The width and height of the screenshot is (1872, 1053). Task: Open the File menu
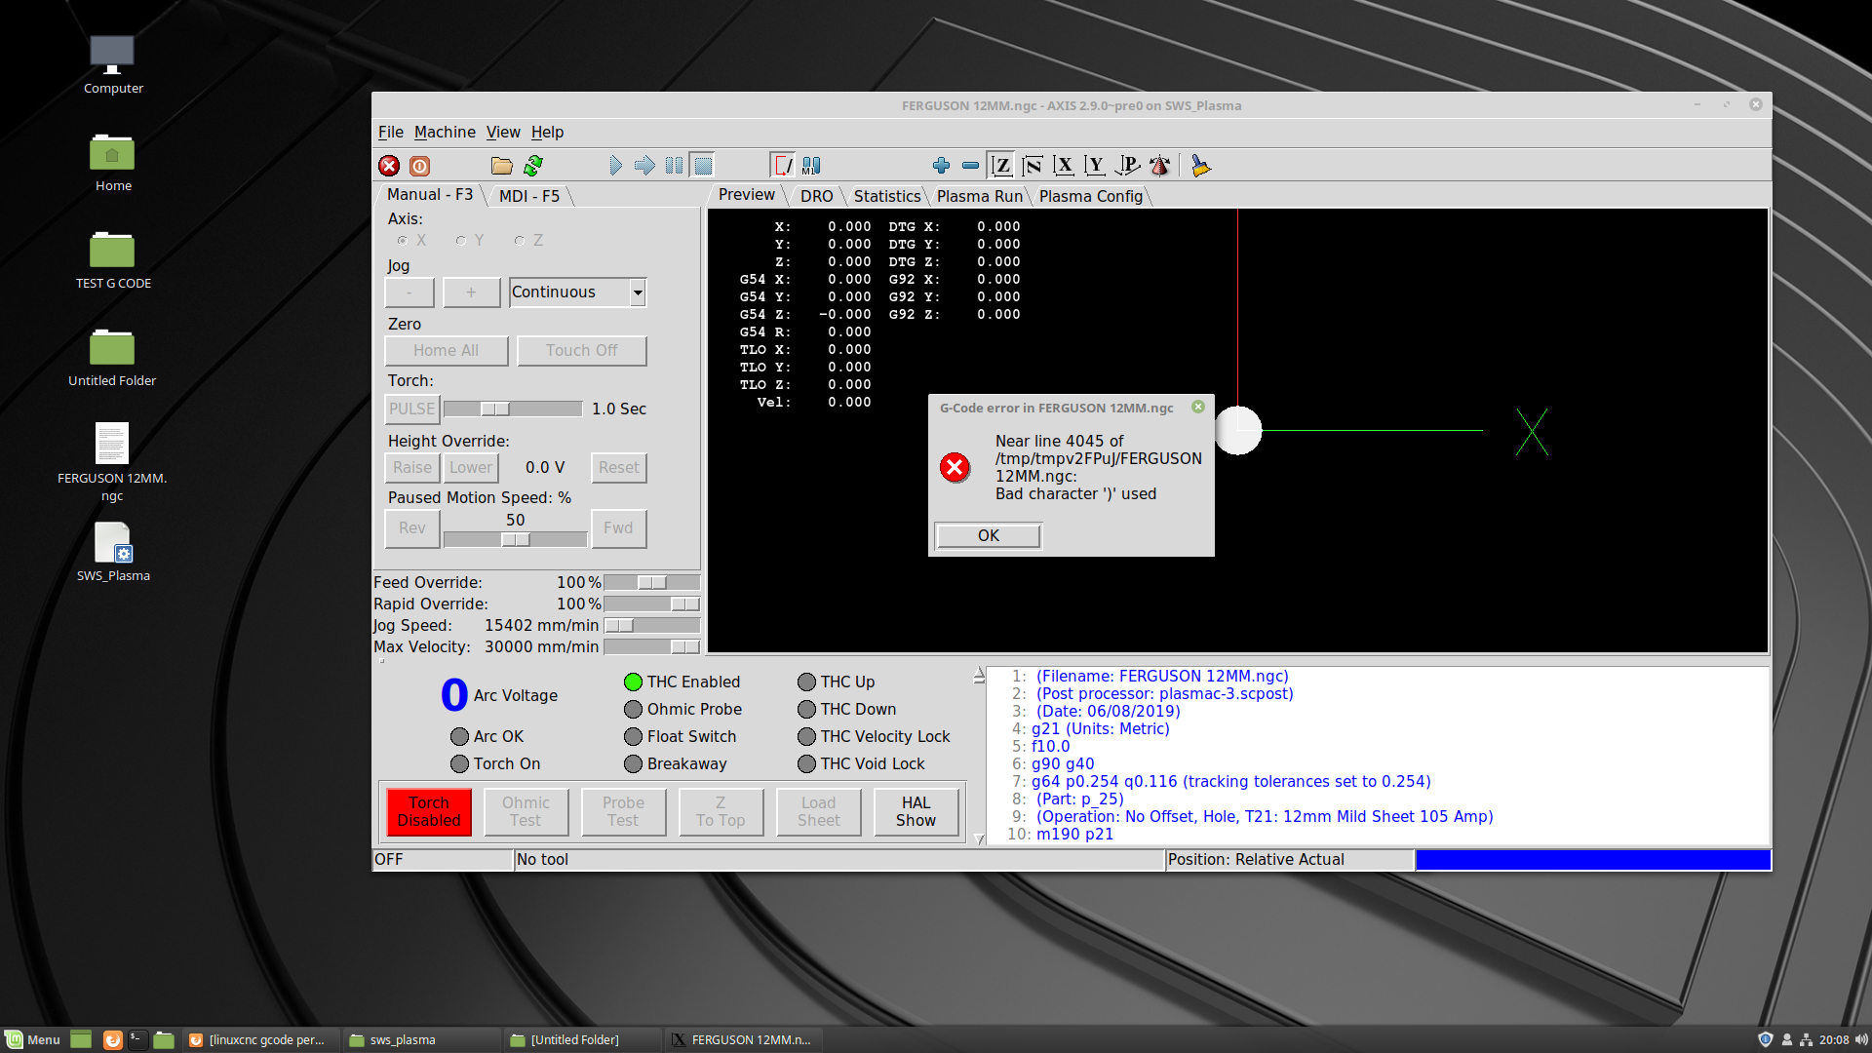[x=390, y=132]
